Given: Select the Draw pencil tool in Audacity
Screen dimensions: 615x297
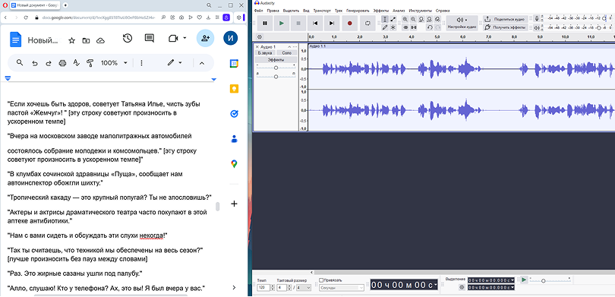Looking at the screenshot, I should tap(385, 27).
